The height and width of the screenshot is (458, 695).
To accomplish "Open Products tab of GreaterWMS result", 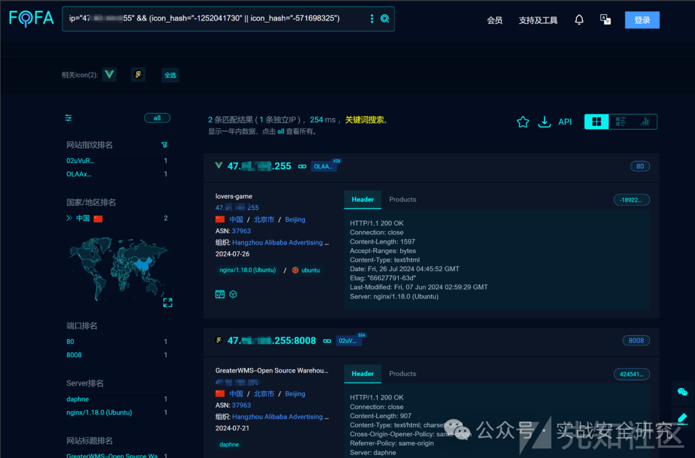I will pos(402,374).
